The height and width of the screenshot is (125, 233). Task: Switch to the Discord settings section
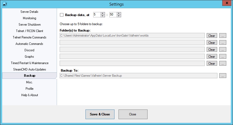[x=29, y=50]
